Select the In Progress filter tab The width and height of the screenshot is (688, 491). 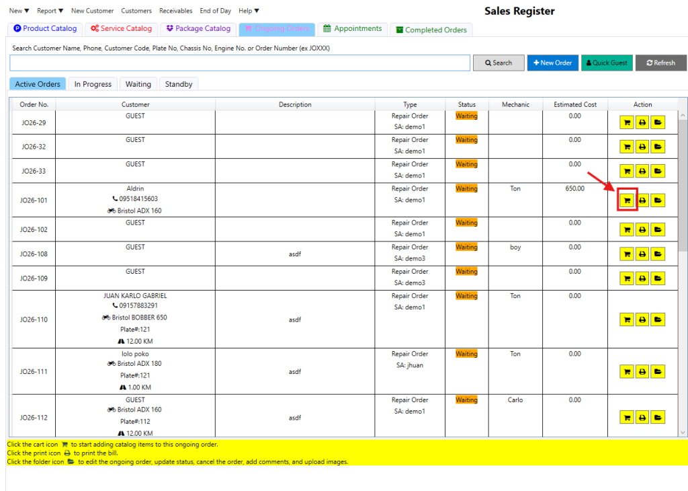93,84
